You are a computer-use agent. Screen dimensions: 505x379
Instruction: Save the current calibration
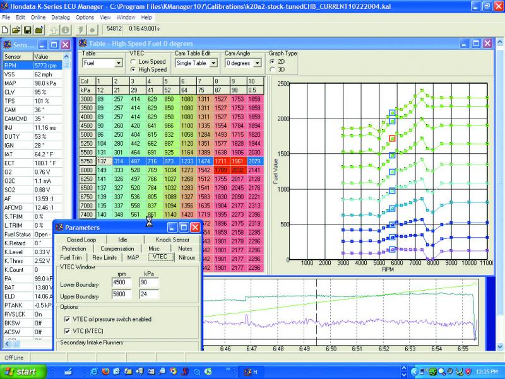28,30
